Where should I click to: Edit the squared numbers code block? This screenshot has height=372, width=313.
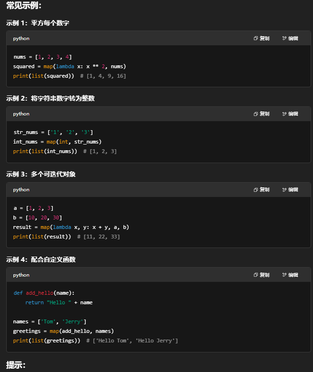(290, 39)
